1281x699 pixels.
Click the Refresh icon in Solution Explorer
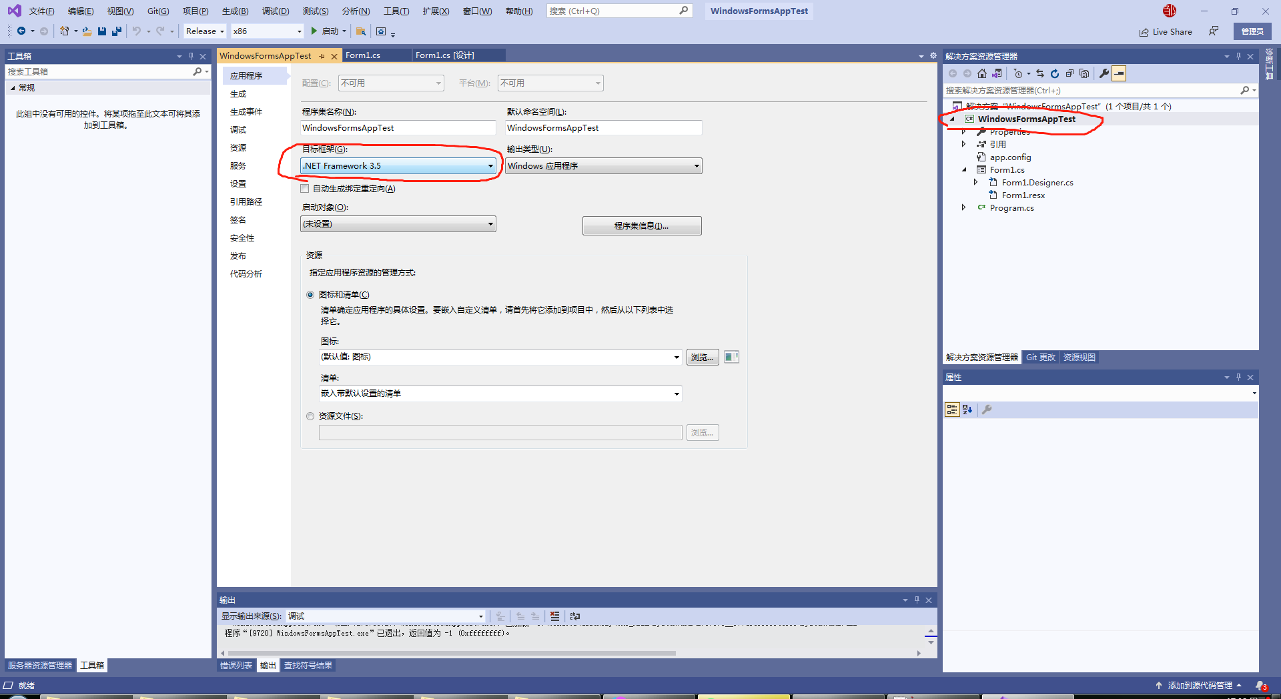1055,73
